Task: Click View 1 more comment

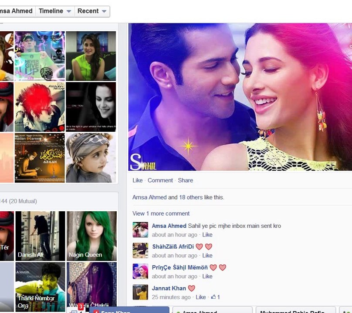Action: 161,213
